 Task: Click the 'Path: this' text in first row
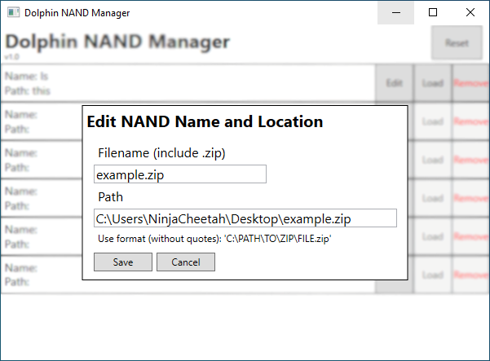(x=28, y=91)
